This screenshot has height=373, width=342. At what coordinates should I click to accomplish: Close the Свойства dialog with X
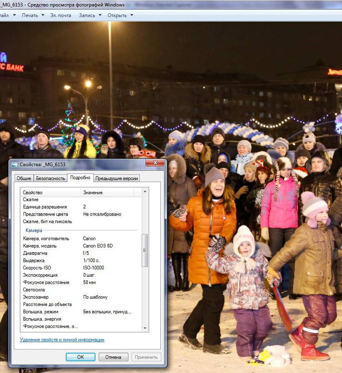click(x=155, y=163)
